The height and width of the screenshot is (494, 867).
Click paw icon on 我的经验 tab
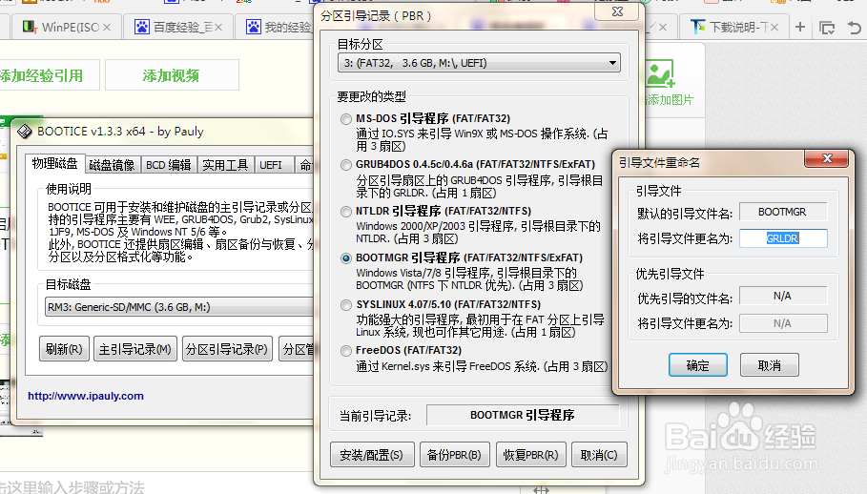coord(254,27)
